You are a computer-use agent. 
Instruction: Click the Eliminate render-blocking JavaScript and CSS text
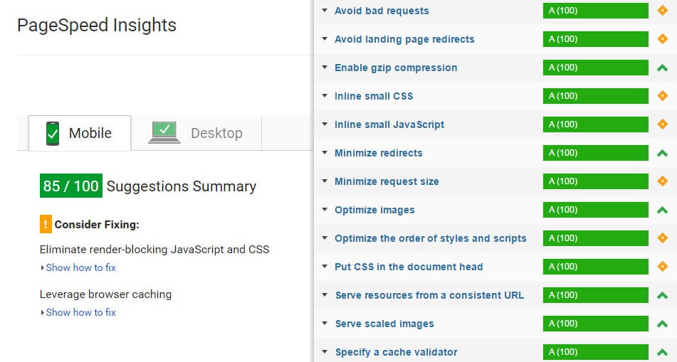[154, 250]
